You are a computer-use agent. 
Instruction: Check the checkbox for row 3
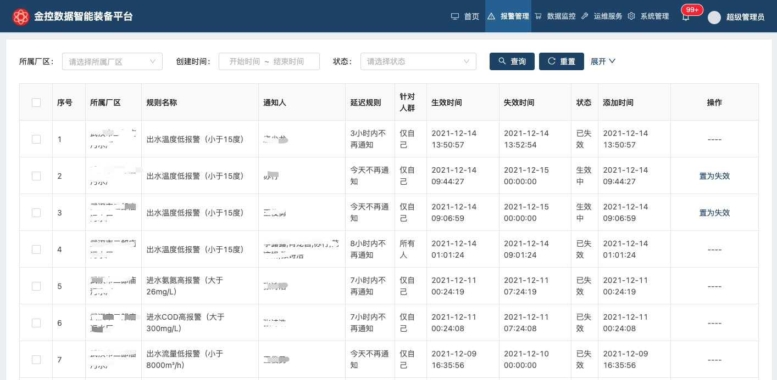coord(36,213)
